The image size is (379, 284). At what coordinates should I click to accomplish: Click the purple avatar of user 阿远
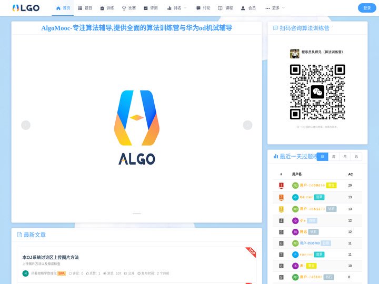[x=295, y=232]
